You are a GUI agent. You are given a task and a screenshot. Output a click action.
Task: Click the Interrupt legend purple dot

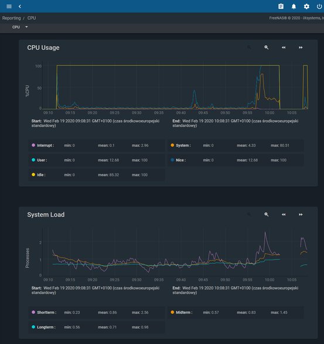pos(33,145)
